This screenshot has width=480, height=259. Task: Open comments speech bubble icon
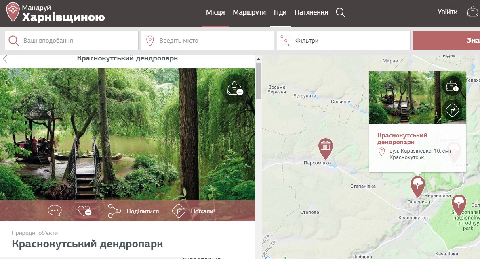pyautogui.click(x=55, y=211)
